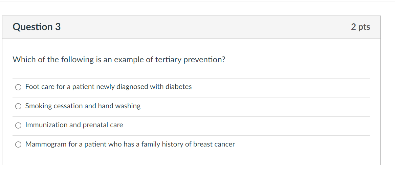Viewport: 395px width, 178px height.
Task: Click the answer text about newly diagnosed diabetes
Action: coord(108,87)
